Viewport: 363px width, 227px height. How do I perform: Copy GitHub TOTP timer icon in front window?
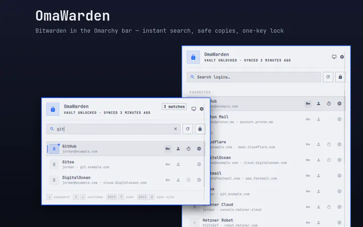(x=189, y=149)
